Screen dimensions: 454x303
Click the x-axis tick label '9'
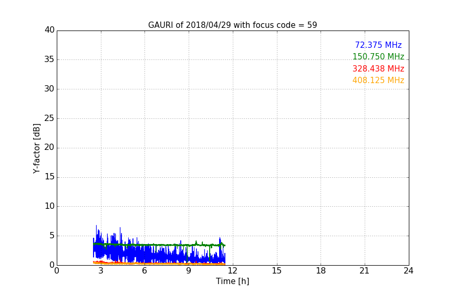189,271
